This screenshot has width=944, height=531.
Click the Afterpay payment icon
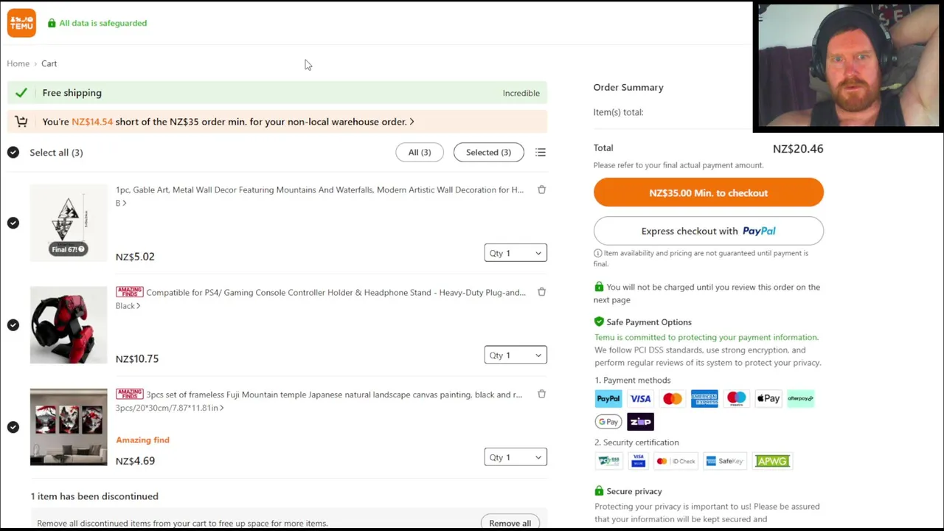tap(800, 399)
